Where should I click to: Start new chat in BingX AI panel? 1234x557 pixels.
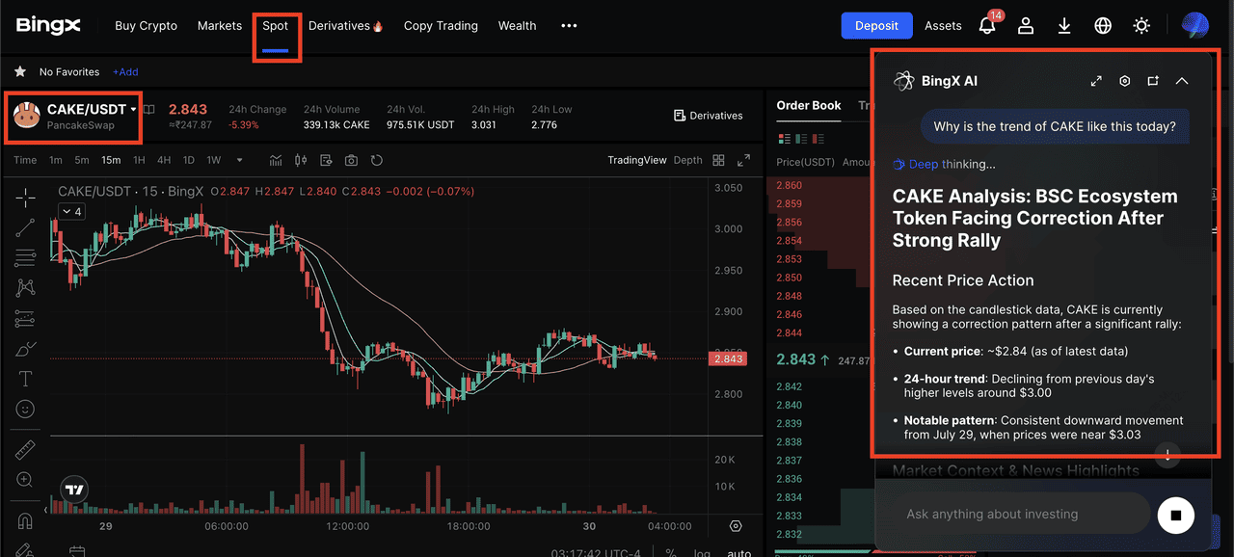pos(1153,81)
